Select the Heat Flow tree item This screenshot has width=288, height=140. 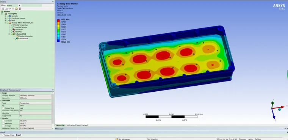click(19, 32)
